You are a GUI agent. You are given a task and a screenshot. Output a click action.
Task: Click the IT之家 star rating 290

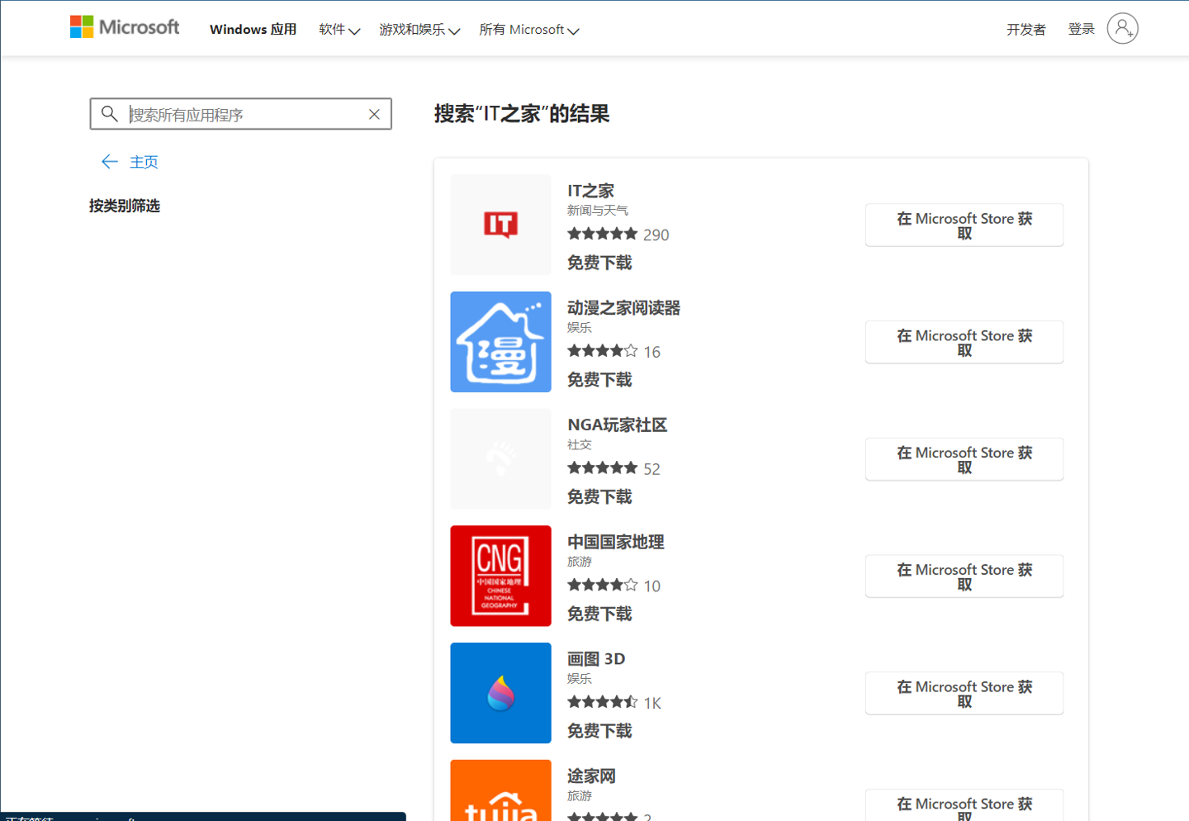point(618,235)
